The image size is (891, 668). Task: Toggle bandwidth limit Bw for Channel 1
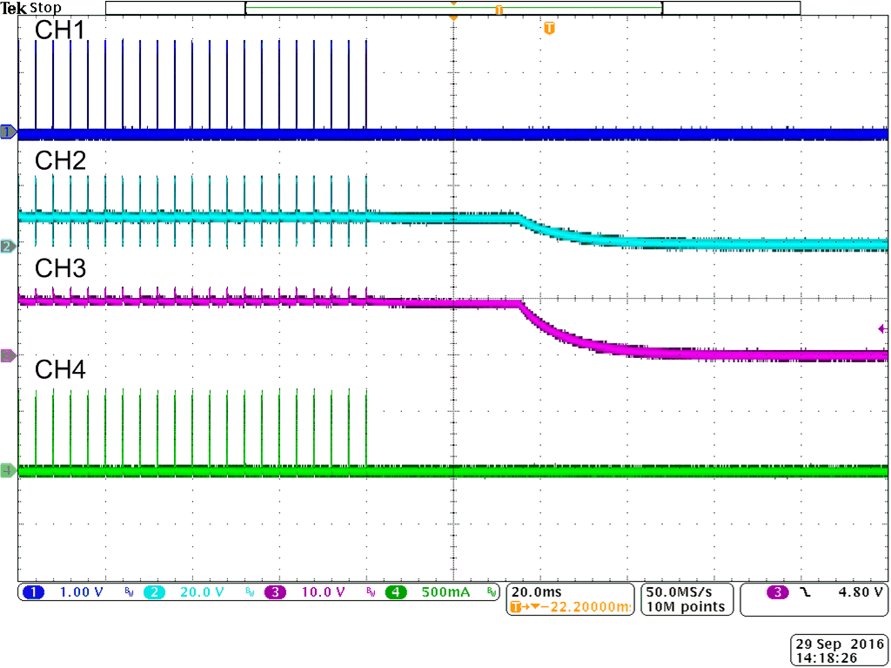click(x=128, y=593)
